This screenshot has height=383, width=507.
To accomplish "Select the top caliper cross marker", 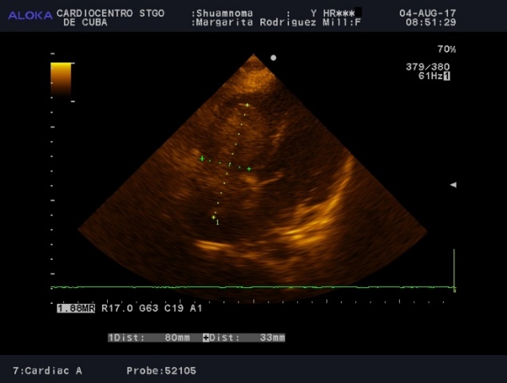I will [x=248, y=105].
